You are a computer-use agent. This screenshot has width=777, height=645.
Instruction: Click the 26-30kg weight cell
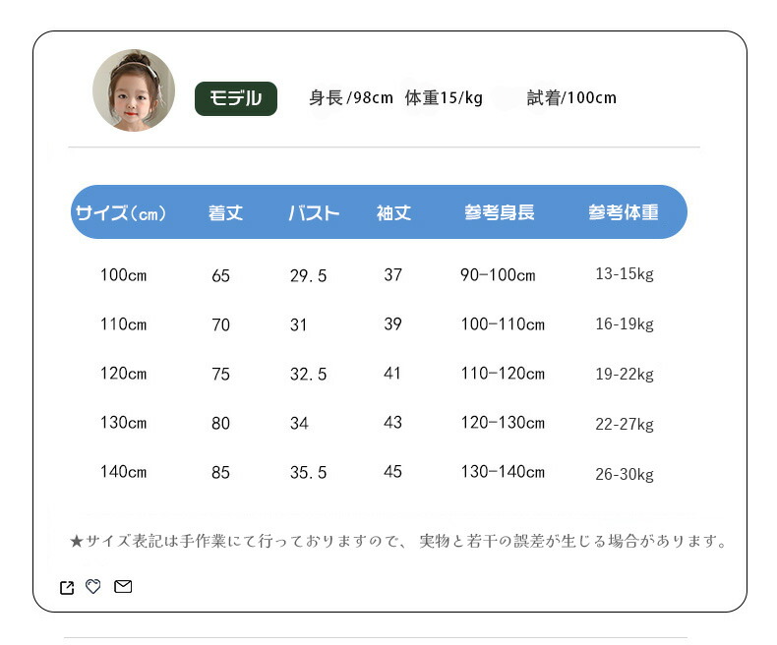(624, 475)
